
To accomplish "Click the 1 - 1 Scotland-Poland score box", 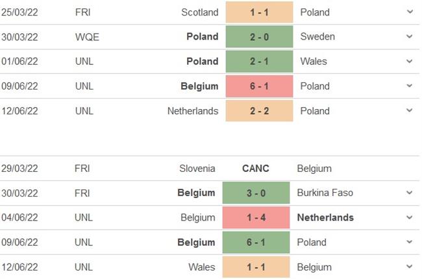I will tap(259, 12).
